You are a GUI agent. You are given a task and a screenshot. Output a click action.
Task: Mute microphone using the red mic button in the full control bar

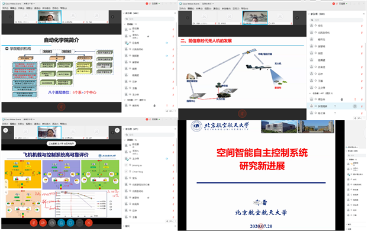pyautogui.click(x=34, y=223)
